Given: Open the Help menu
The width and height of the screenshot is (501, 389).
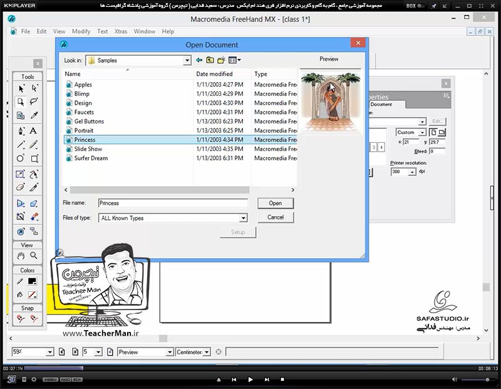Looking at the screenshot, I should point(168,31).
